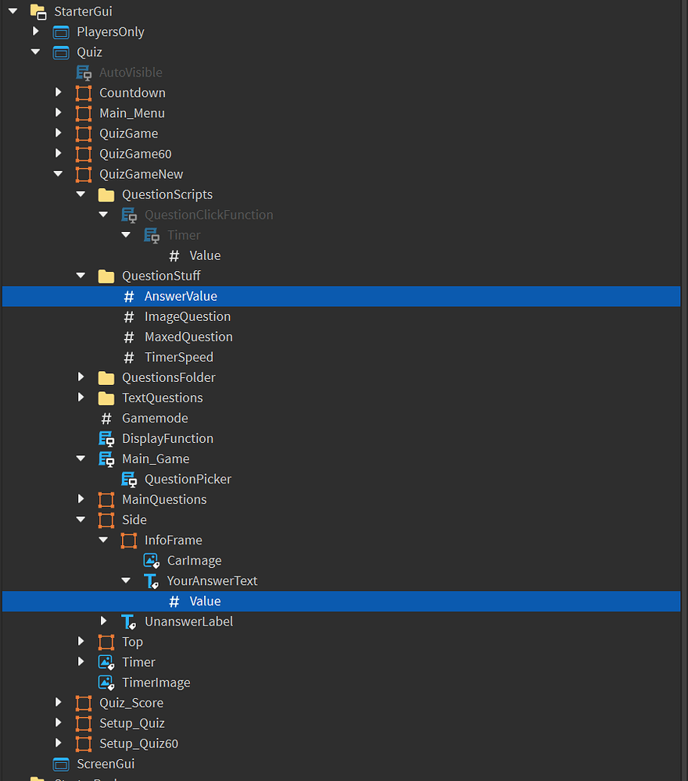Select the Quiz_Score frame
The image size is (688, 781).
(131, 702)
